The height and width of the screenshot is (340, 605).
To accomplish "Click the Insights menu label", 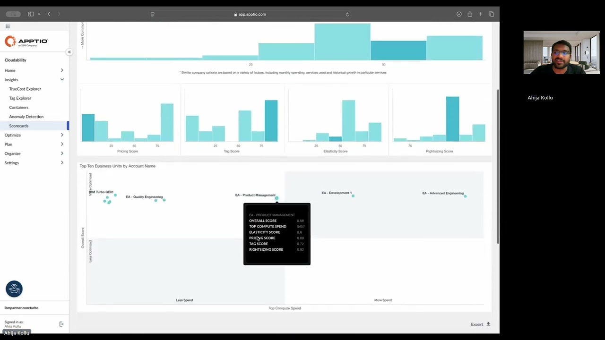I will point(11,80).
